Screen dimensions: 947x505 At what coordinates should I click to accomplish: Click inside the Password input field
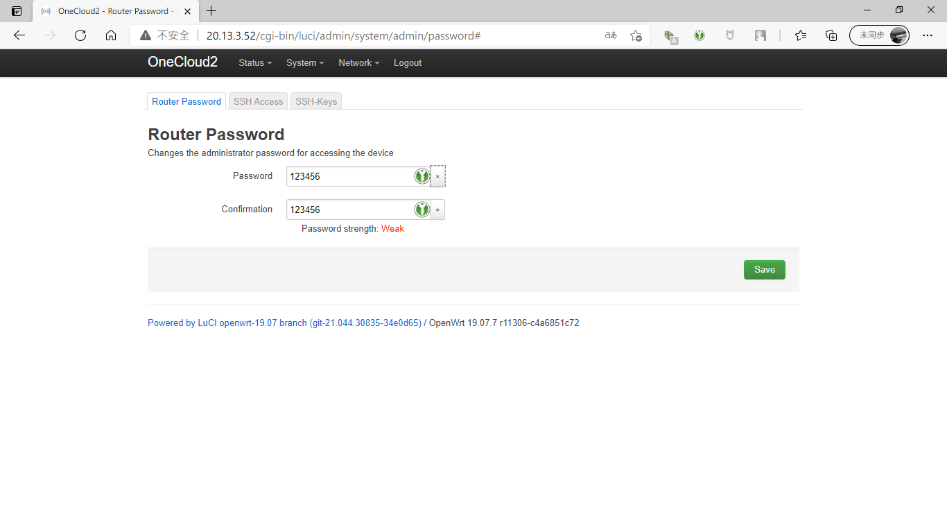coord(350,176)
